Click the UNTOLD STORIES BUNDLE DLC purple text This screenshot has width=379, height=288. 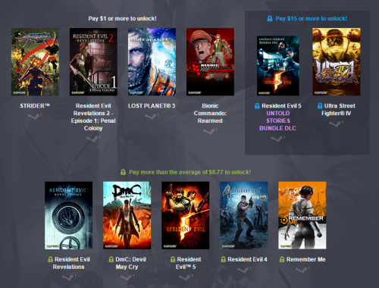[277, 121]
